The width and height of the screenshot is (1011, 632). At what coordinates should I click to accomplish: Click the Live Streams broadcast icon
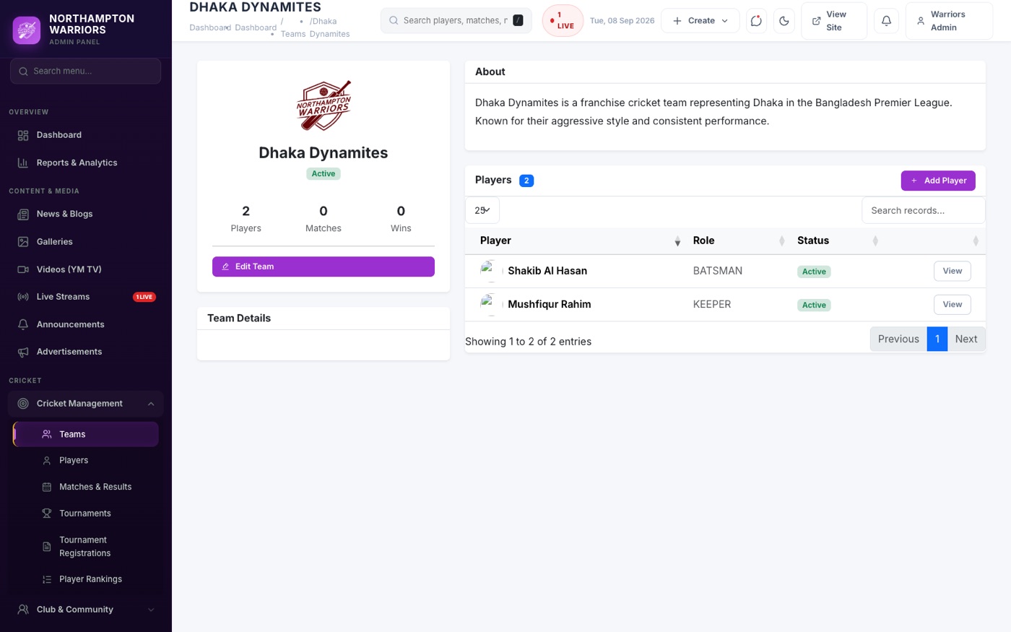[23, 297]
